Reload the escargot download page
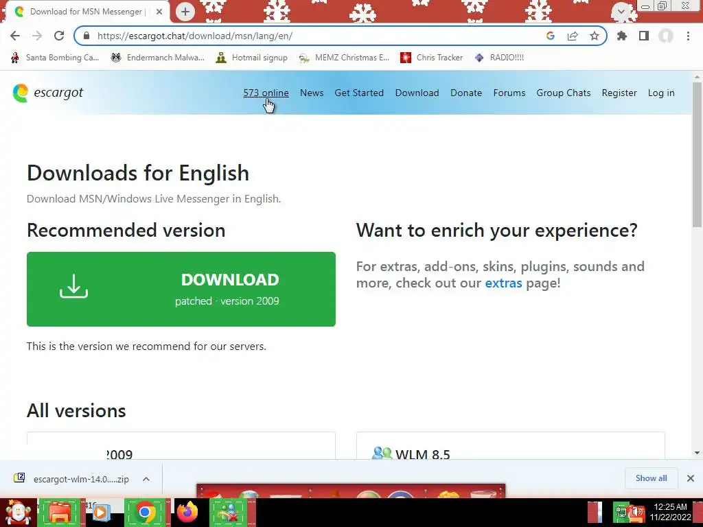The height and width of the screenshot is (527, 703). click(59, 36)
